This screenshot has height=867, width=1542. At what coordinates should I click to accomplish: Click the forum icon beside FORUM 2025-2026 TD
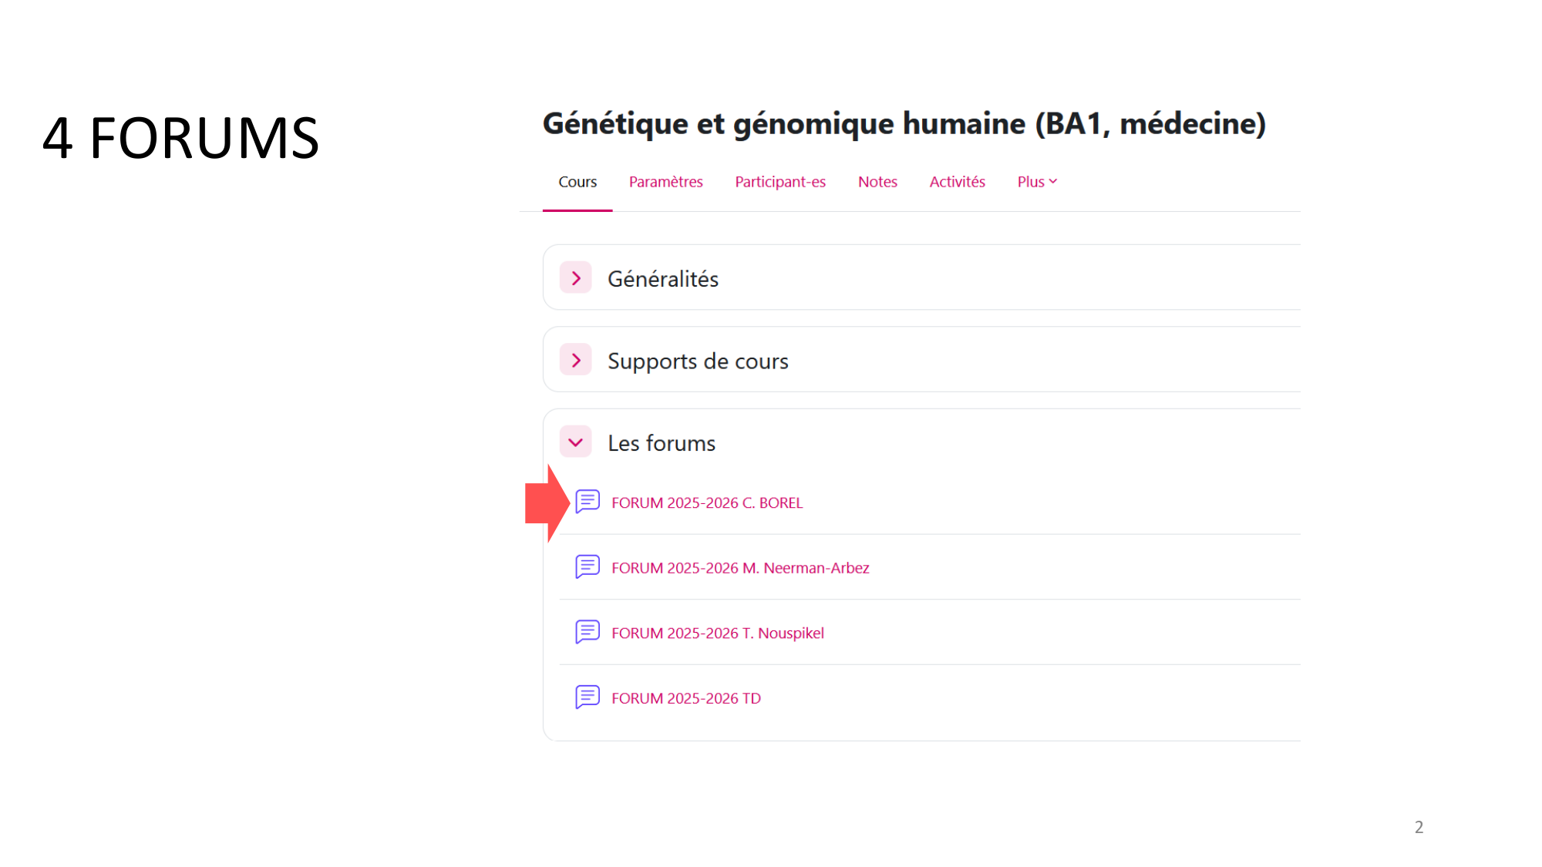pos(588,697)
